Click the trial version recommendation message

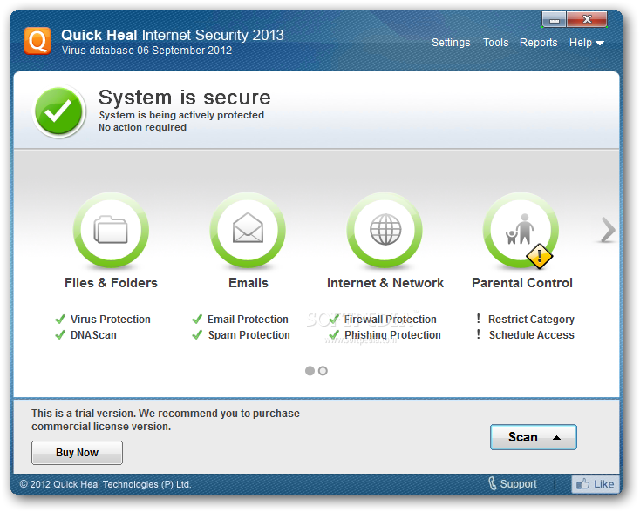pyautogui.click(x=166, y=420)
